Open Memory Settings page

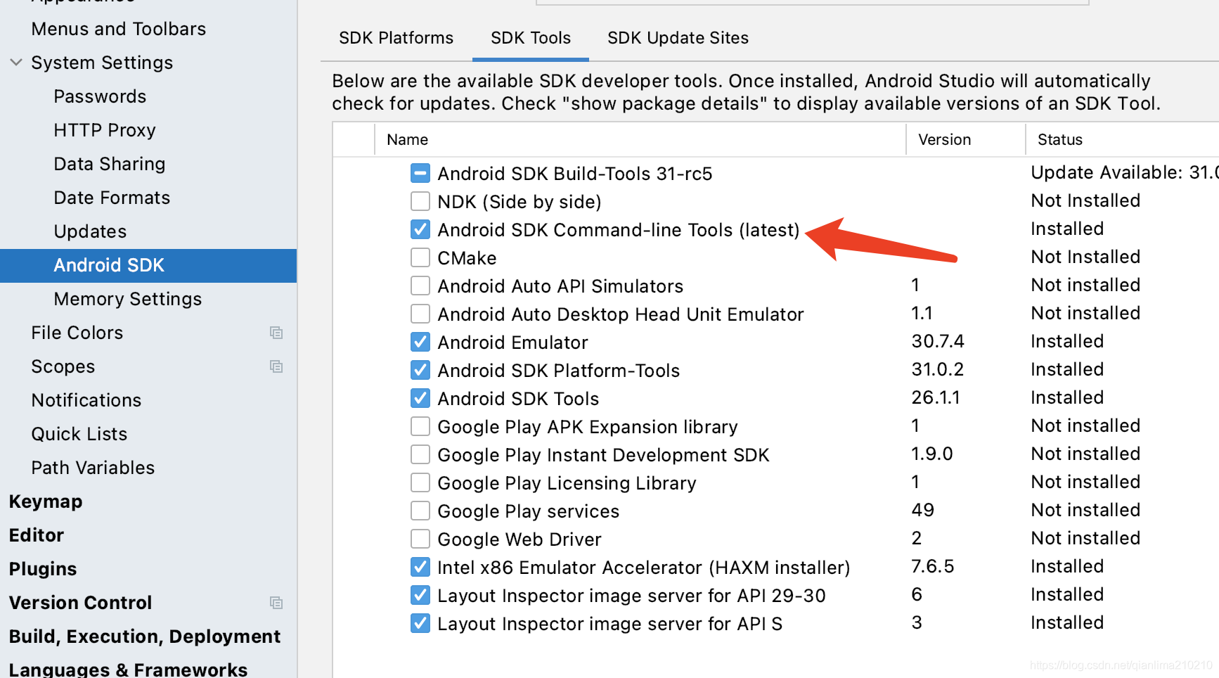coord(128,299)
